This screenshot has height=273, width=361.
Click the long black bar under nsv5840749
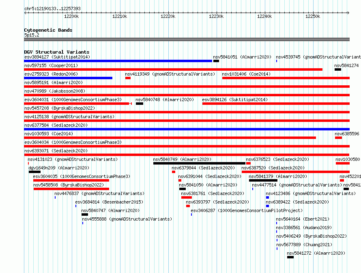pyautogui.click(x=200, y=163)
